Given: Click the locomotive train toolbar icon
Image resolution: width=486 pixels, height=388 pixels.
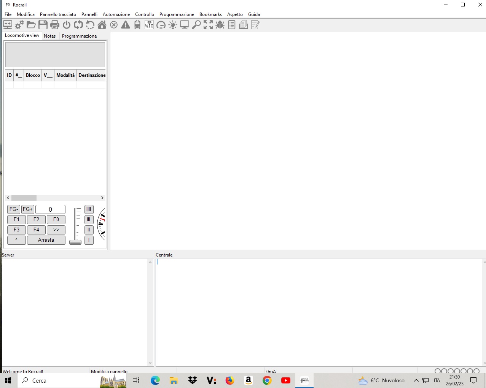Looking at the screenshot, I should (x=137, y=25).
